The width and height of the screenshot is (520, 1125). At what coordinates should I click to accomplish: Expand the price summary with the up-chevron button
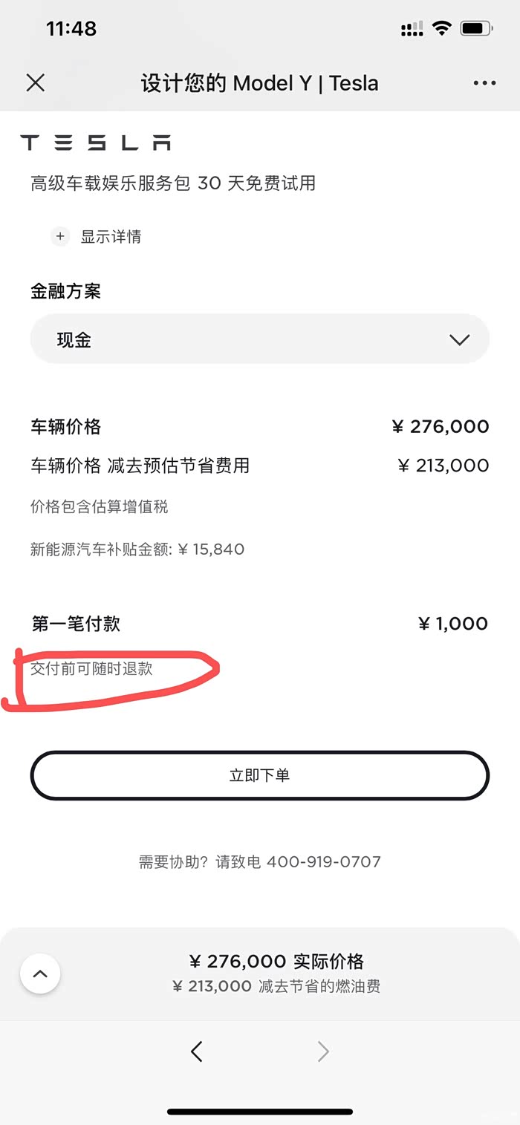pyautogui.click(x=40, y=974)
